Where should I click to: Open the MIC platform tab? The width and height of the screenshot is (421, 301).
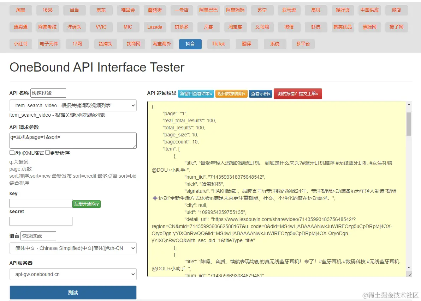tap(128, 27)
